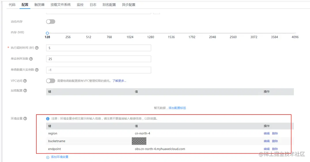Switch to the 别名配置 tab

click(x=109, y=5)
